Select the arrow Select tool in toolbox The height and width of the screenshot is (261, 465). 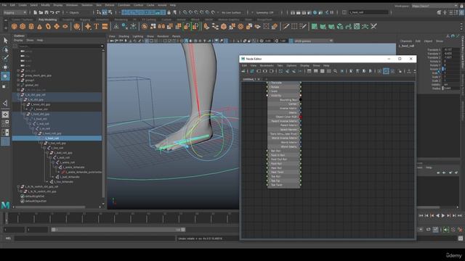tap(5, 40)
